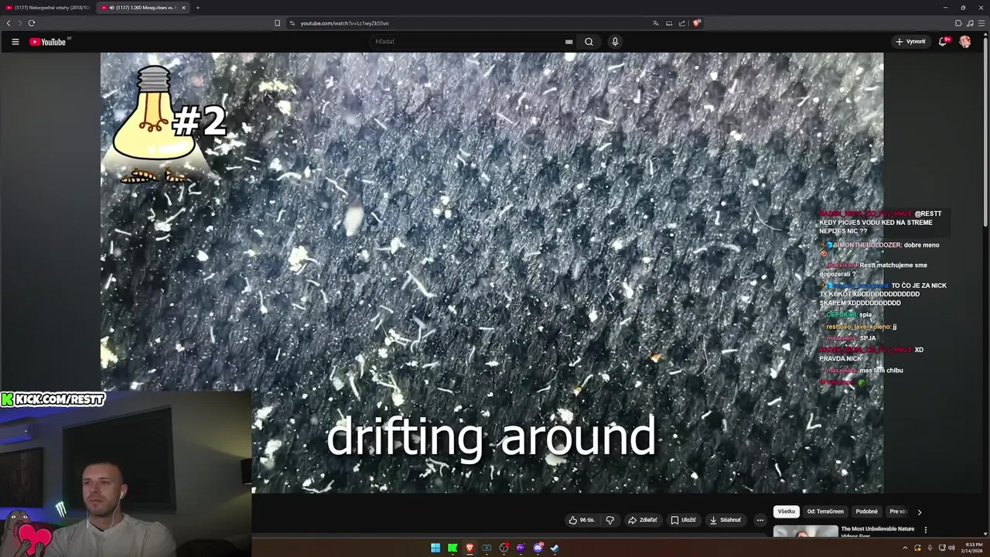Open the translate page icon in address bar
Image resolution: width=990 pixels, height=557 pixels.
pyautogui.click(x=656, y=23)
